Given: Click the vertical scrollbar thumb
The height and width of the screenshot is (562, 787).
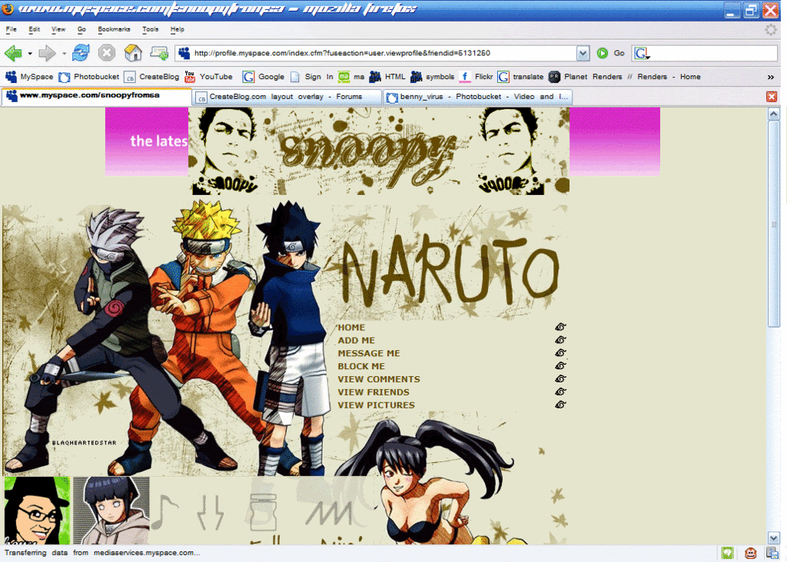Looking at the screenshot, I should (x=773, y=223).
